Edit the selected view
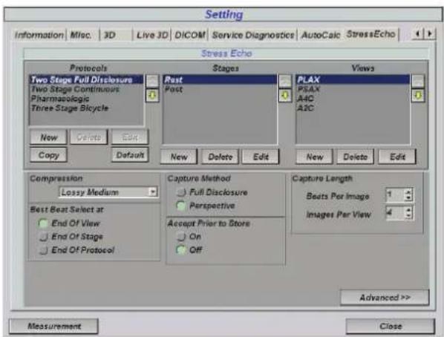The height and width of the screenshot is (337, 444). tap(397, 157)
